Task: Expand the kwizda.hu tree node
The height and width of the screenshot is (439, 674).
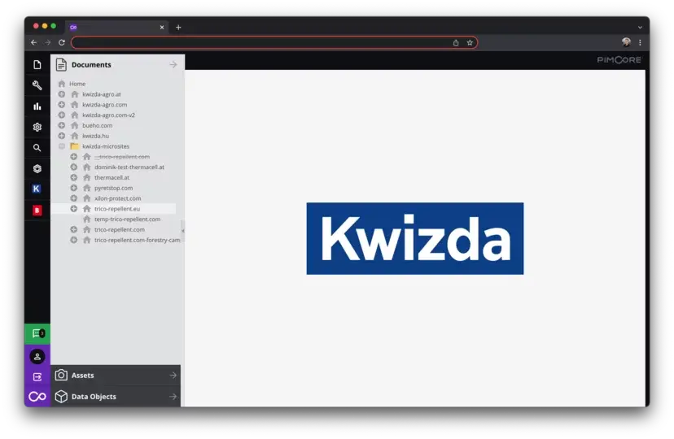Action: point(62,136)
